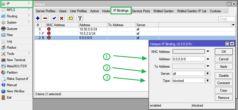Click the red X disable icon
Viewport: 238px width, 110px height.
61,18
